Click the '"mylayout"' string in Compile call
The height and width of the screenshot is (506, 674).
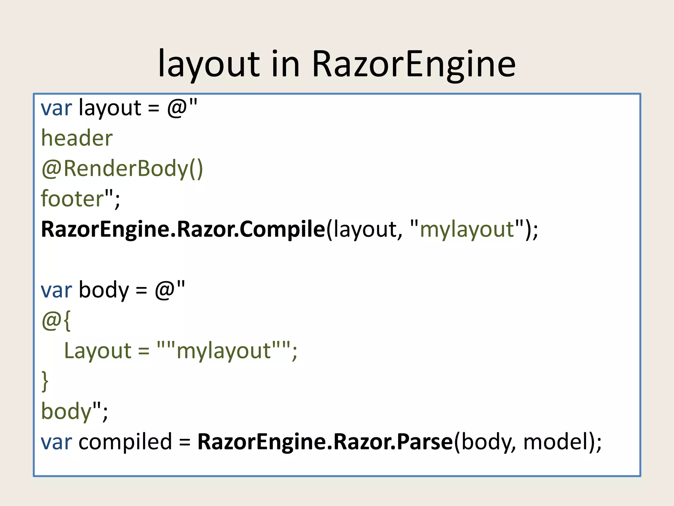pos(467,229)
